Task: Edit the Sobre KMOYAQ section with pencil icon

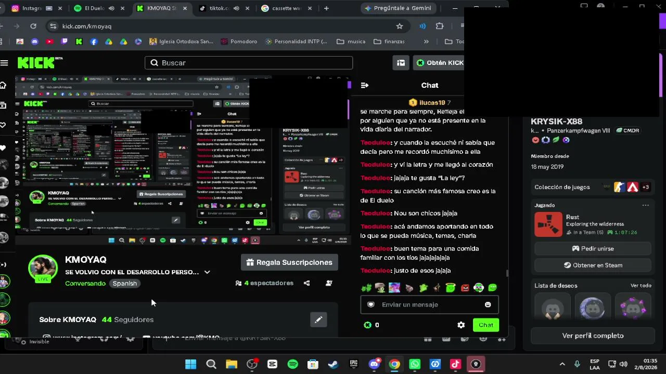Action: [318, 319]
